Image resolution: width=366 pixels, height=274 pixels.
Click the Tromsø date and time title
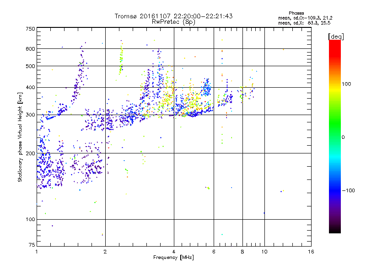click(173, 16)
